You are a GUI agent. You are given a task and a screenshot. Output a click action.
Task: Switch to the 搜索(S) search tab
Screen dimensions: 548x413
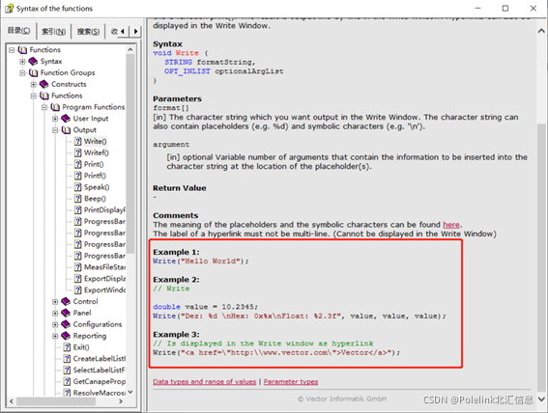88,32
